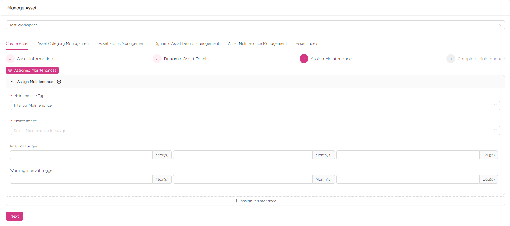The image size is (510, 226).
Task: Click the Day(s) addon of Warning Interval Trigger
Action: click(x=489, y=179)
